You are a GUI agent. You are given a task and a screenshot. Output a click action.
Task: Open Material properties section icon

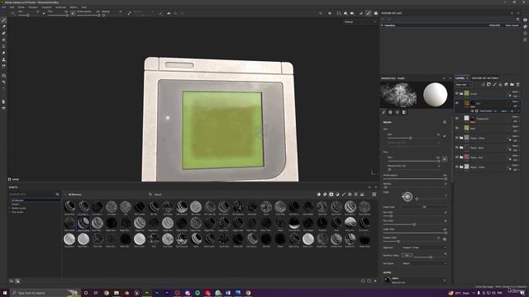pyautogui.click(x=404, y=112)
